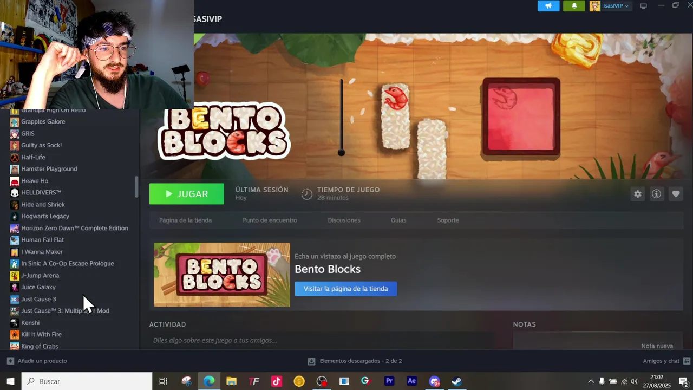Image resolution: width=693 pixels, height=390 pixels.
Task: Select Grapples Galore in the library list
Action: (43, 121)
